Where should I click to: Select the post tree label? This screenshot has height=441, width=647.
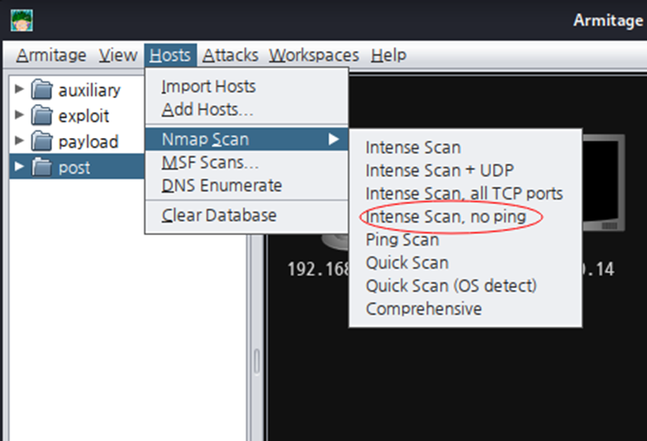point(74,168)
